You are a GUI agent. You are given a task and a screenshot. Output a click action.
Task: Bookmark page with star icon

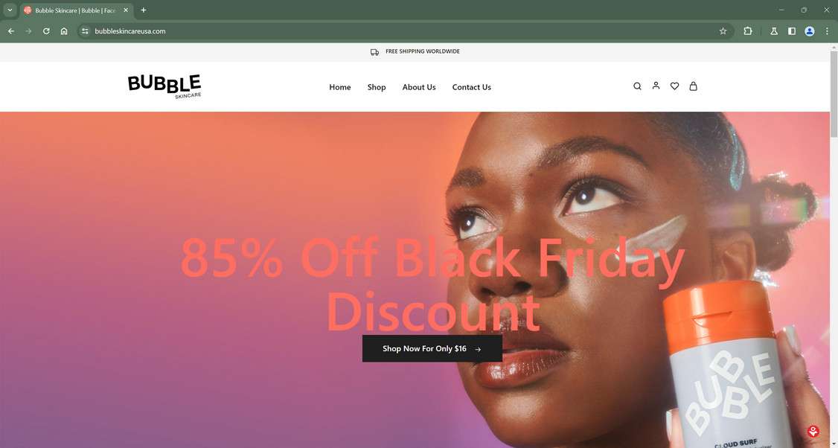point(723,31)
